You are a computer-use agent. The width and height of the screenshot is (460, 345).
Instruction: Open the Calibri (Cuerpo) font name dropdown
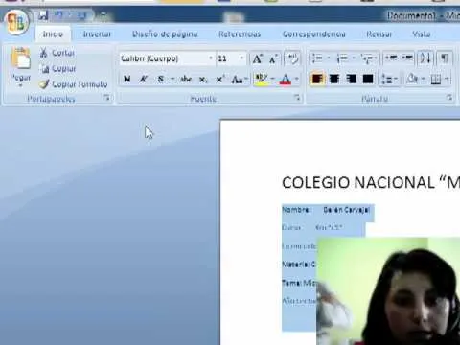211,58
